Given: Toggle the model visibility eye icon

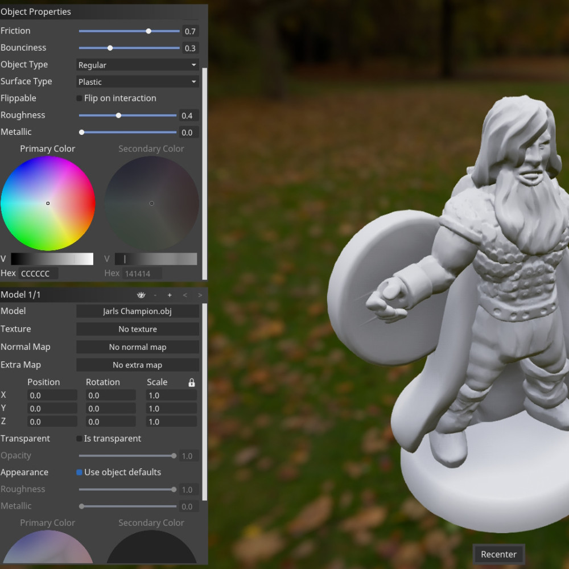Looking at the screenshot, I should 141,295.
